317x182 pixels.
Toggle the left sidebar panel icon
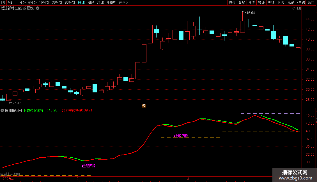(3, 3)
